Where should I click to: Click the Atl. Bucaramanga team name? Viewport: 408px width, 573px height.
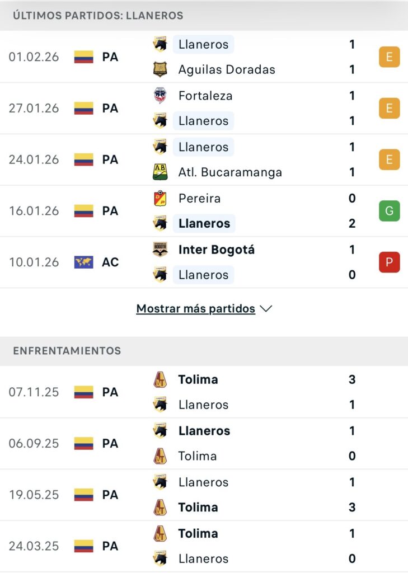(x=230, y=172)
